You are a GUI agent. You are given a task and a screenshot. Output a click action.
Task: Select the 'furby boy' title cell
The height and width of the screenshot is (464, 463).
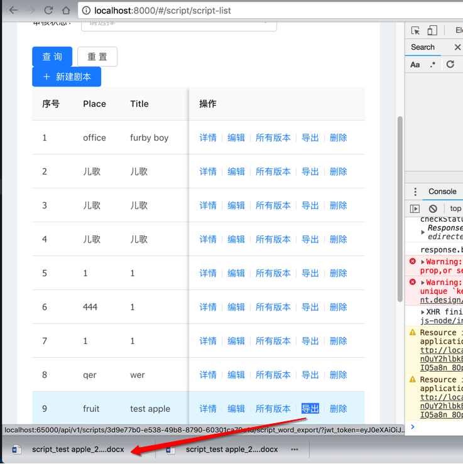tap(149, 138)
